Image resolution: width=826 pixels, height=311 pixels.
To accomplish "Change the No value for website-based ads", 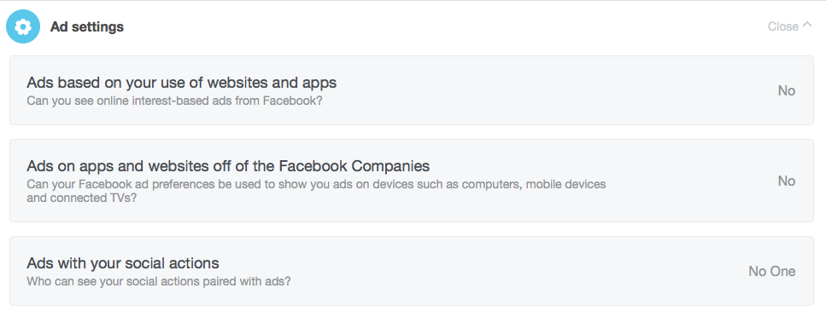I will 787,91.
